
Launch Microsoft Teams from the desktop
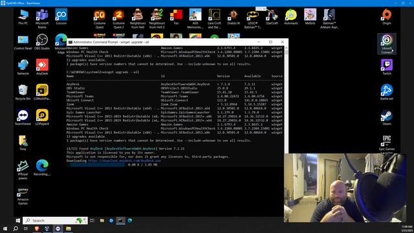coord(42,19)
